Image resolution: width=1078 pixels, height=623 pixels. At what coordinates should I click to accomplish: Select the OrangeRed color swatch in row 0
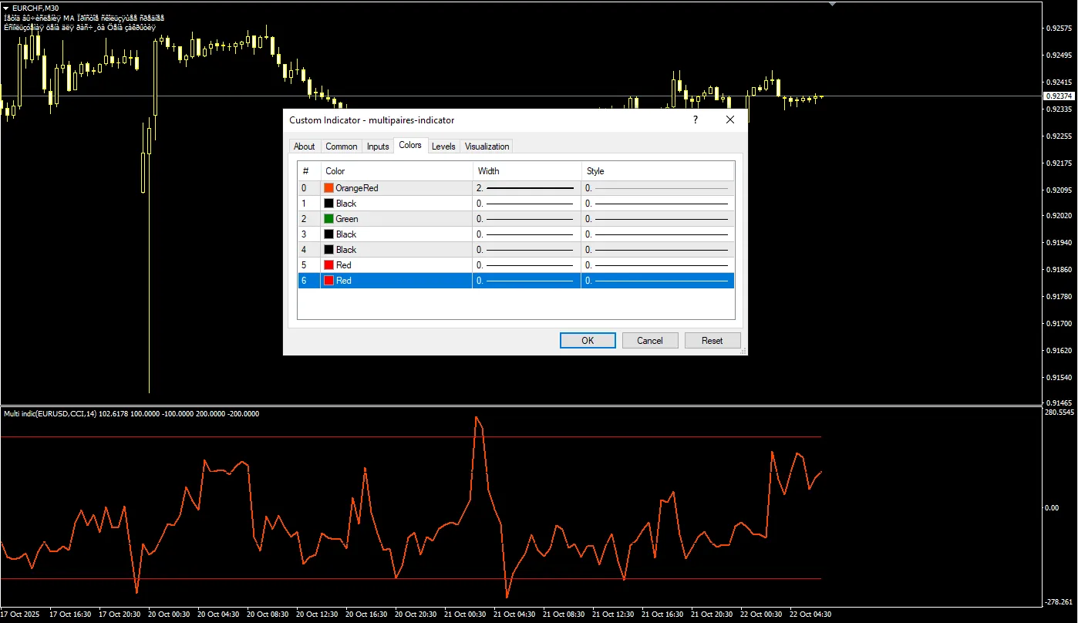329,188
